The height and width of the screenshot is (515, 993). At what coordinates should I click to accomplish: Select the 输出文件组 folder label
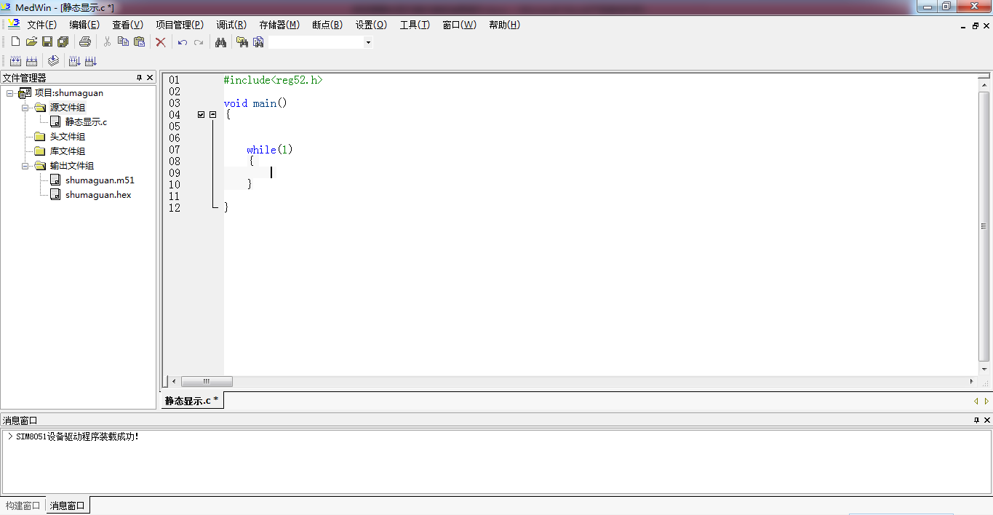71,166
